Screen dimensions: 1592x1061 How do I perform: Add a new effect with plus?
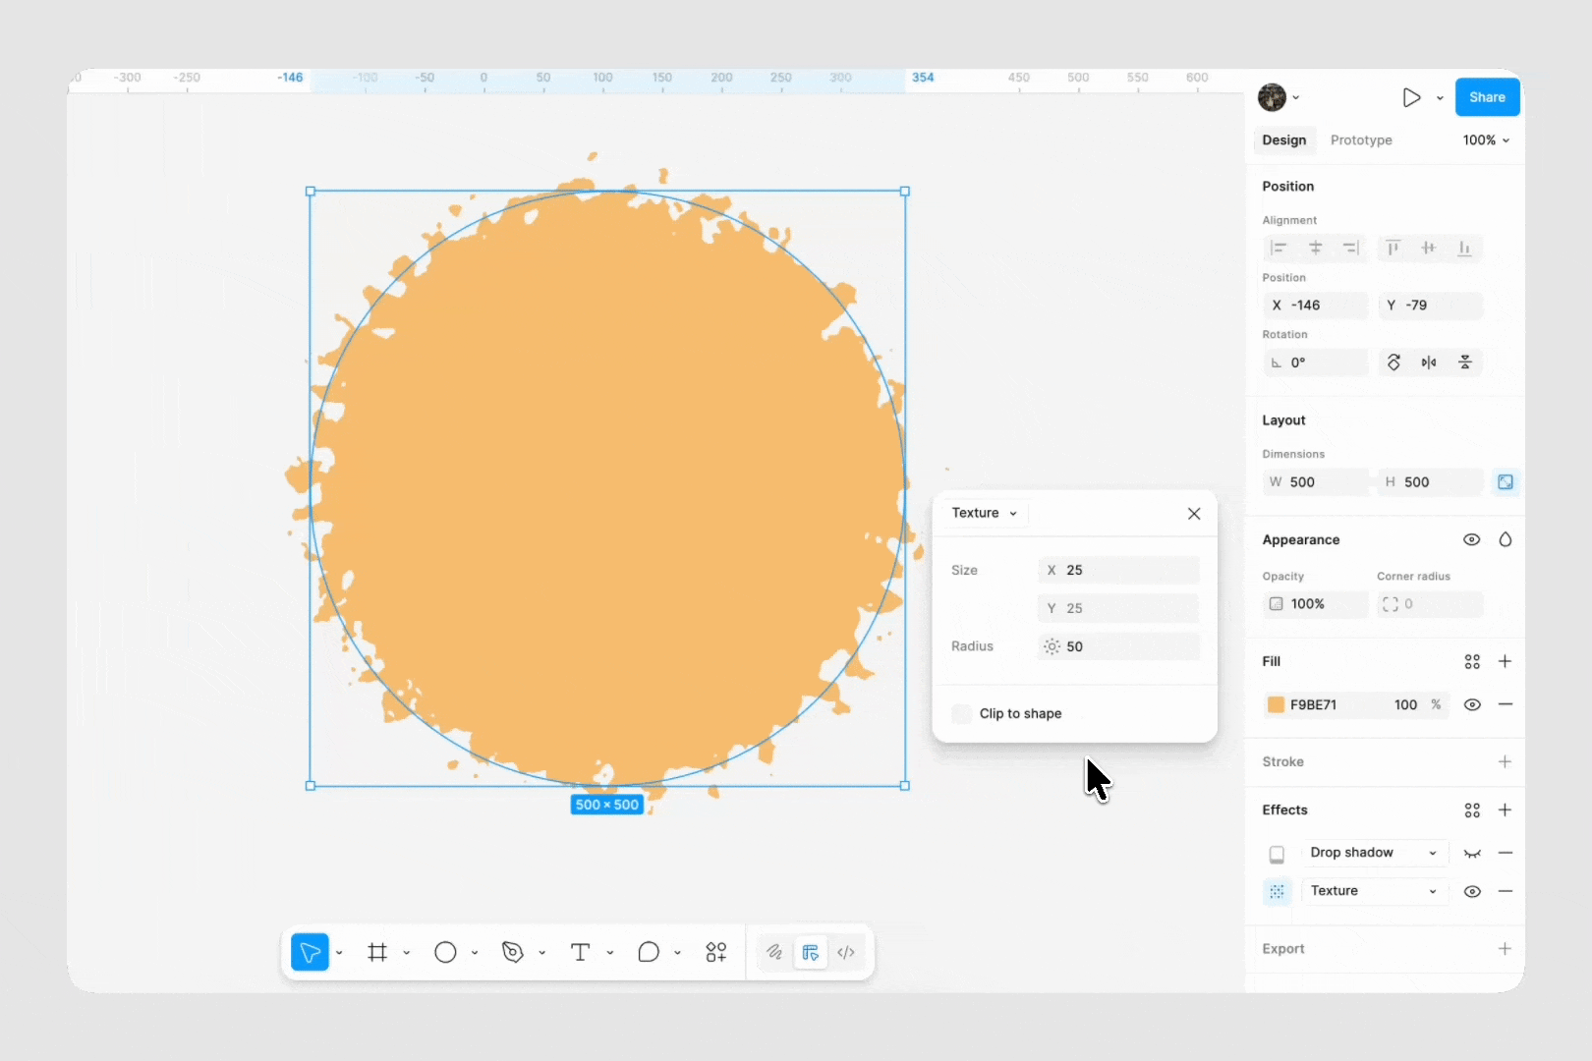pyautogui.click(x=1505, y=810)
